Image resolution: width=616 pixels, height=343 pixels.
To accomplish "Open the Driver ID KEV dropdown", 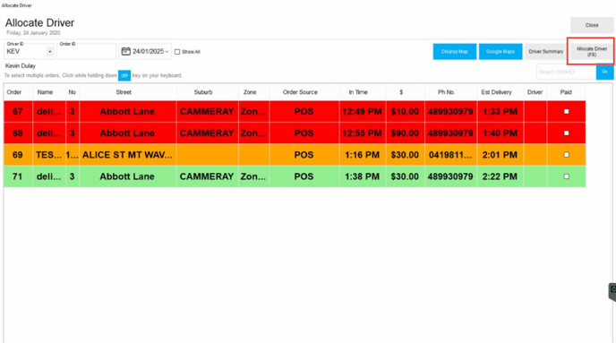I will coord(49,51).
